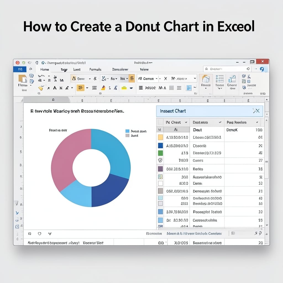
Task: Click the shield icon in bottom bar
Action: [40, 234]
